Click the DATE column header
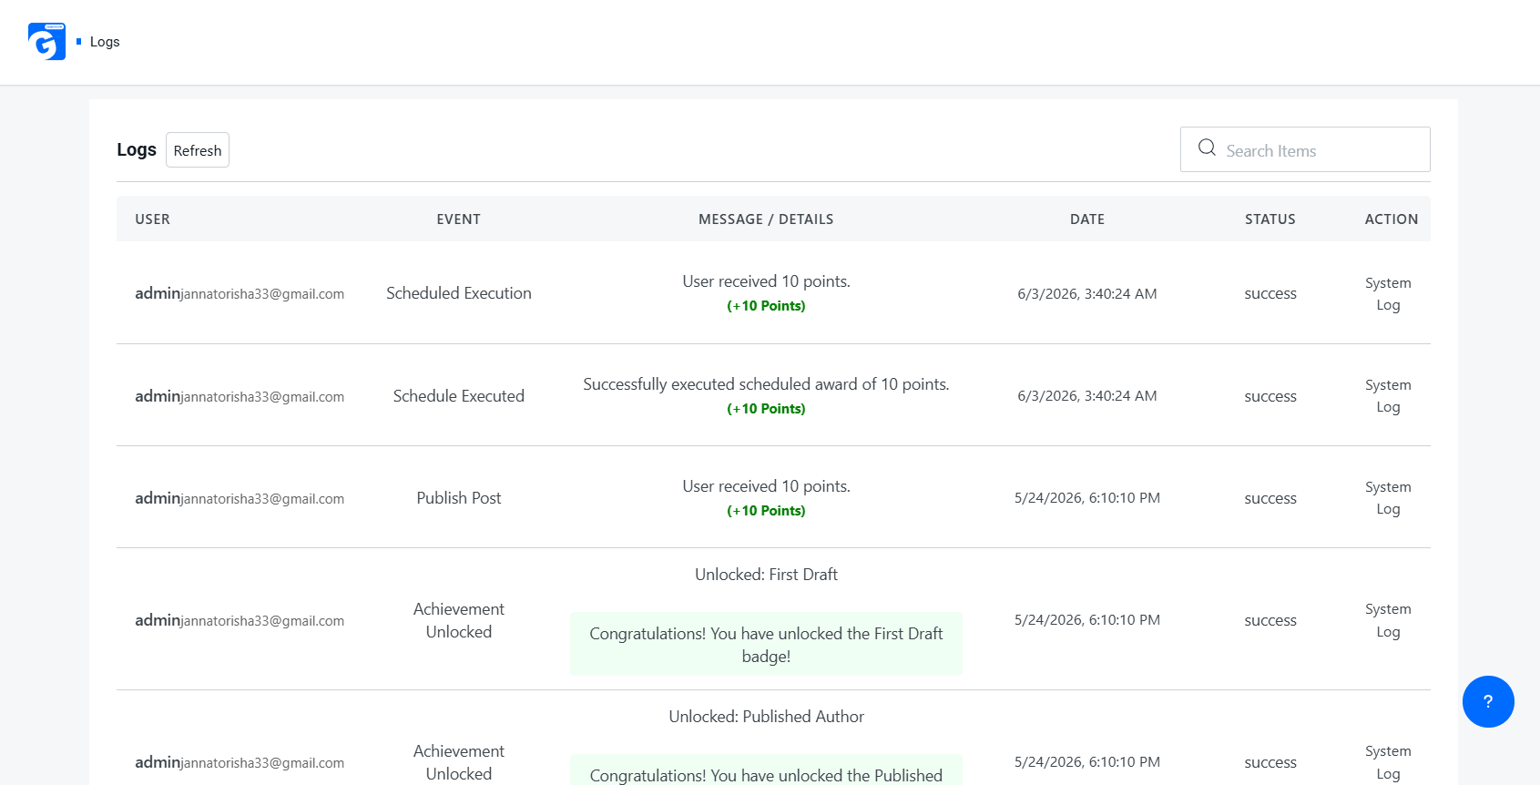The image size is (1540, 785). pos(1087,219)
